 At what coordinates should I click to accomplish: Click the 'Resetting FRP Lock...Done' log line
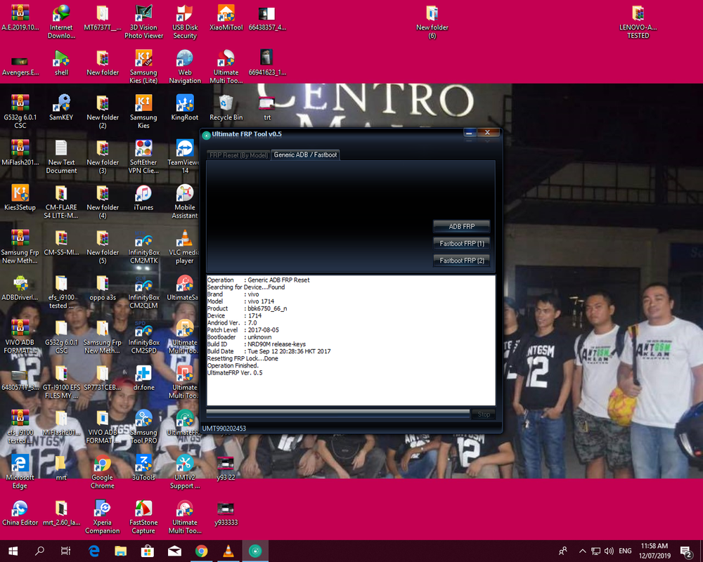(243, 358)
